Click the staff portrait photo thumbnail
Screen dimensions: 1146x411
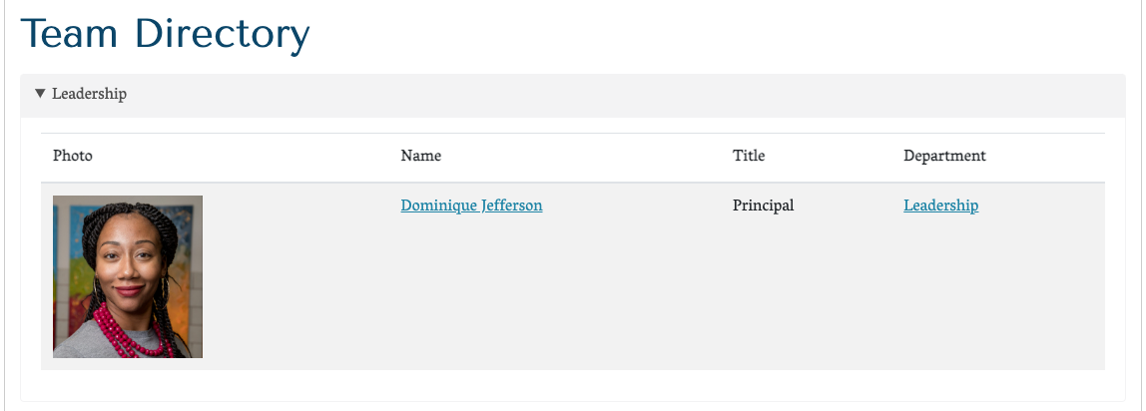click(x=128, y=276)
